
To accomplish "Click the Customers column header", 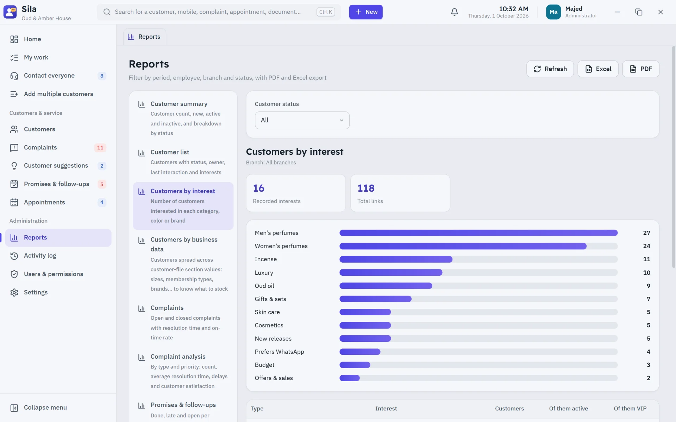I will 509,409.
